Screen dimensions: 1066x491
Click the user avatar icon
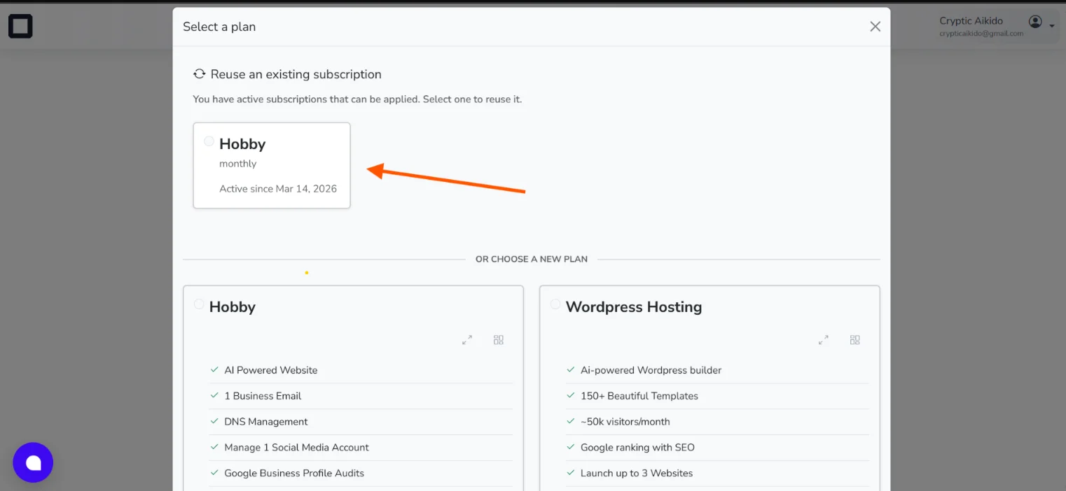coord(1035,21)
